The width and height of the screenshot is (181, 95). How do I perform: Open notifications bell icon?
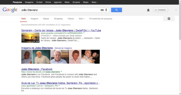click(148, 10)
